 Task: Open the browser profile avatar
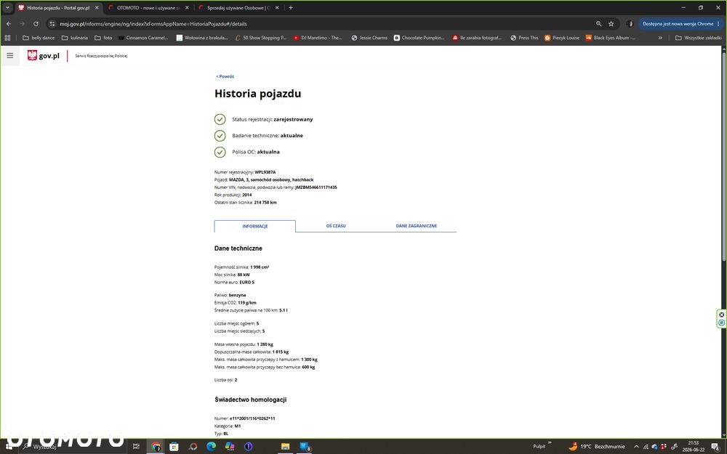coord(630,24)
